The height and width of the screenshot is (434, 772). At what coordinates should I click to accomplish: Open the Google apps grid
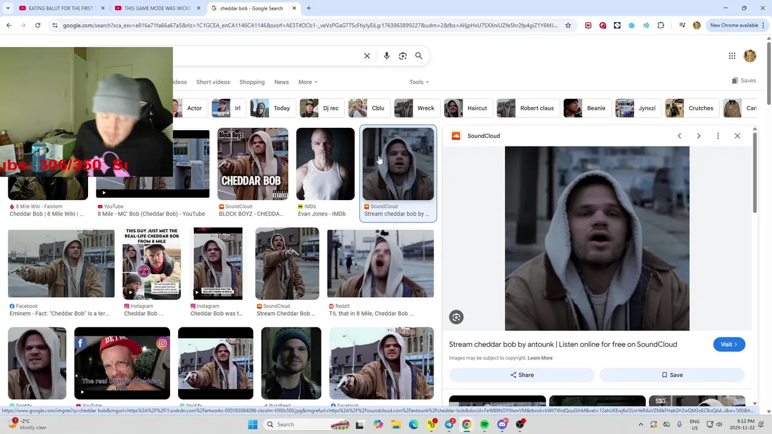732,56
